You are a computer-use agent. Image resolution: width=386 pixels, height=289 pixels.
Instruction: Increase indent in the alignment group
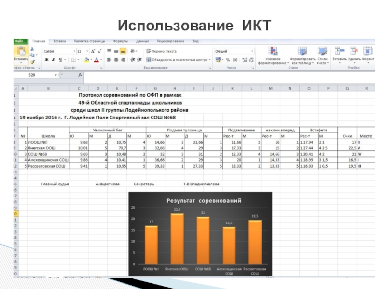(x=139, y=60)
